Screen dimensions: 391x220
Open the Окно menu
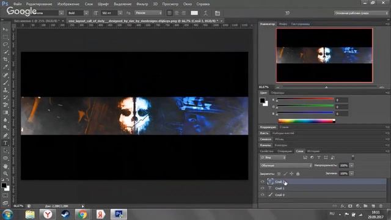coord(188,4)
